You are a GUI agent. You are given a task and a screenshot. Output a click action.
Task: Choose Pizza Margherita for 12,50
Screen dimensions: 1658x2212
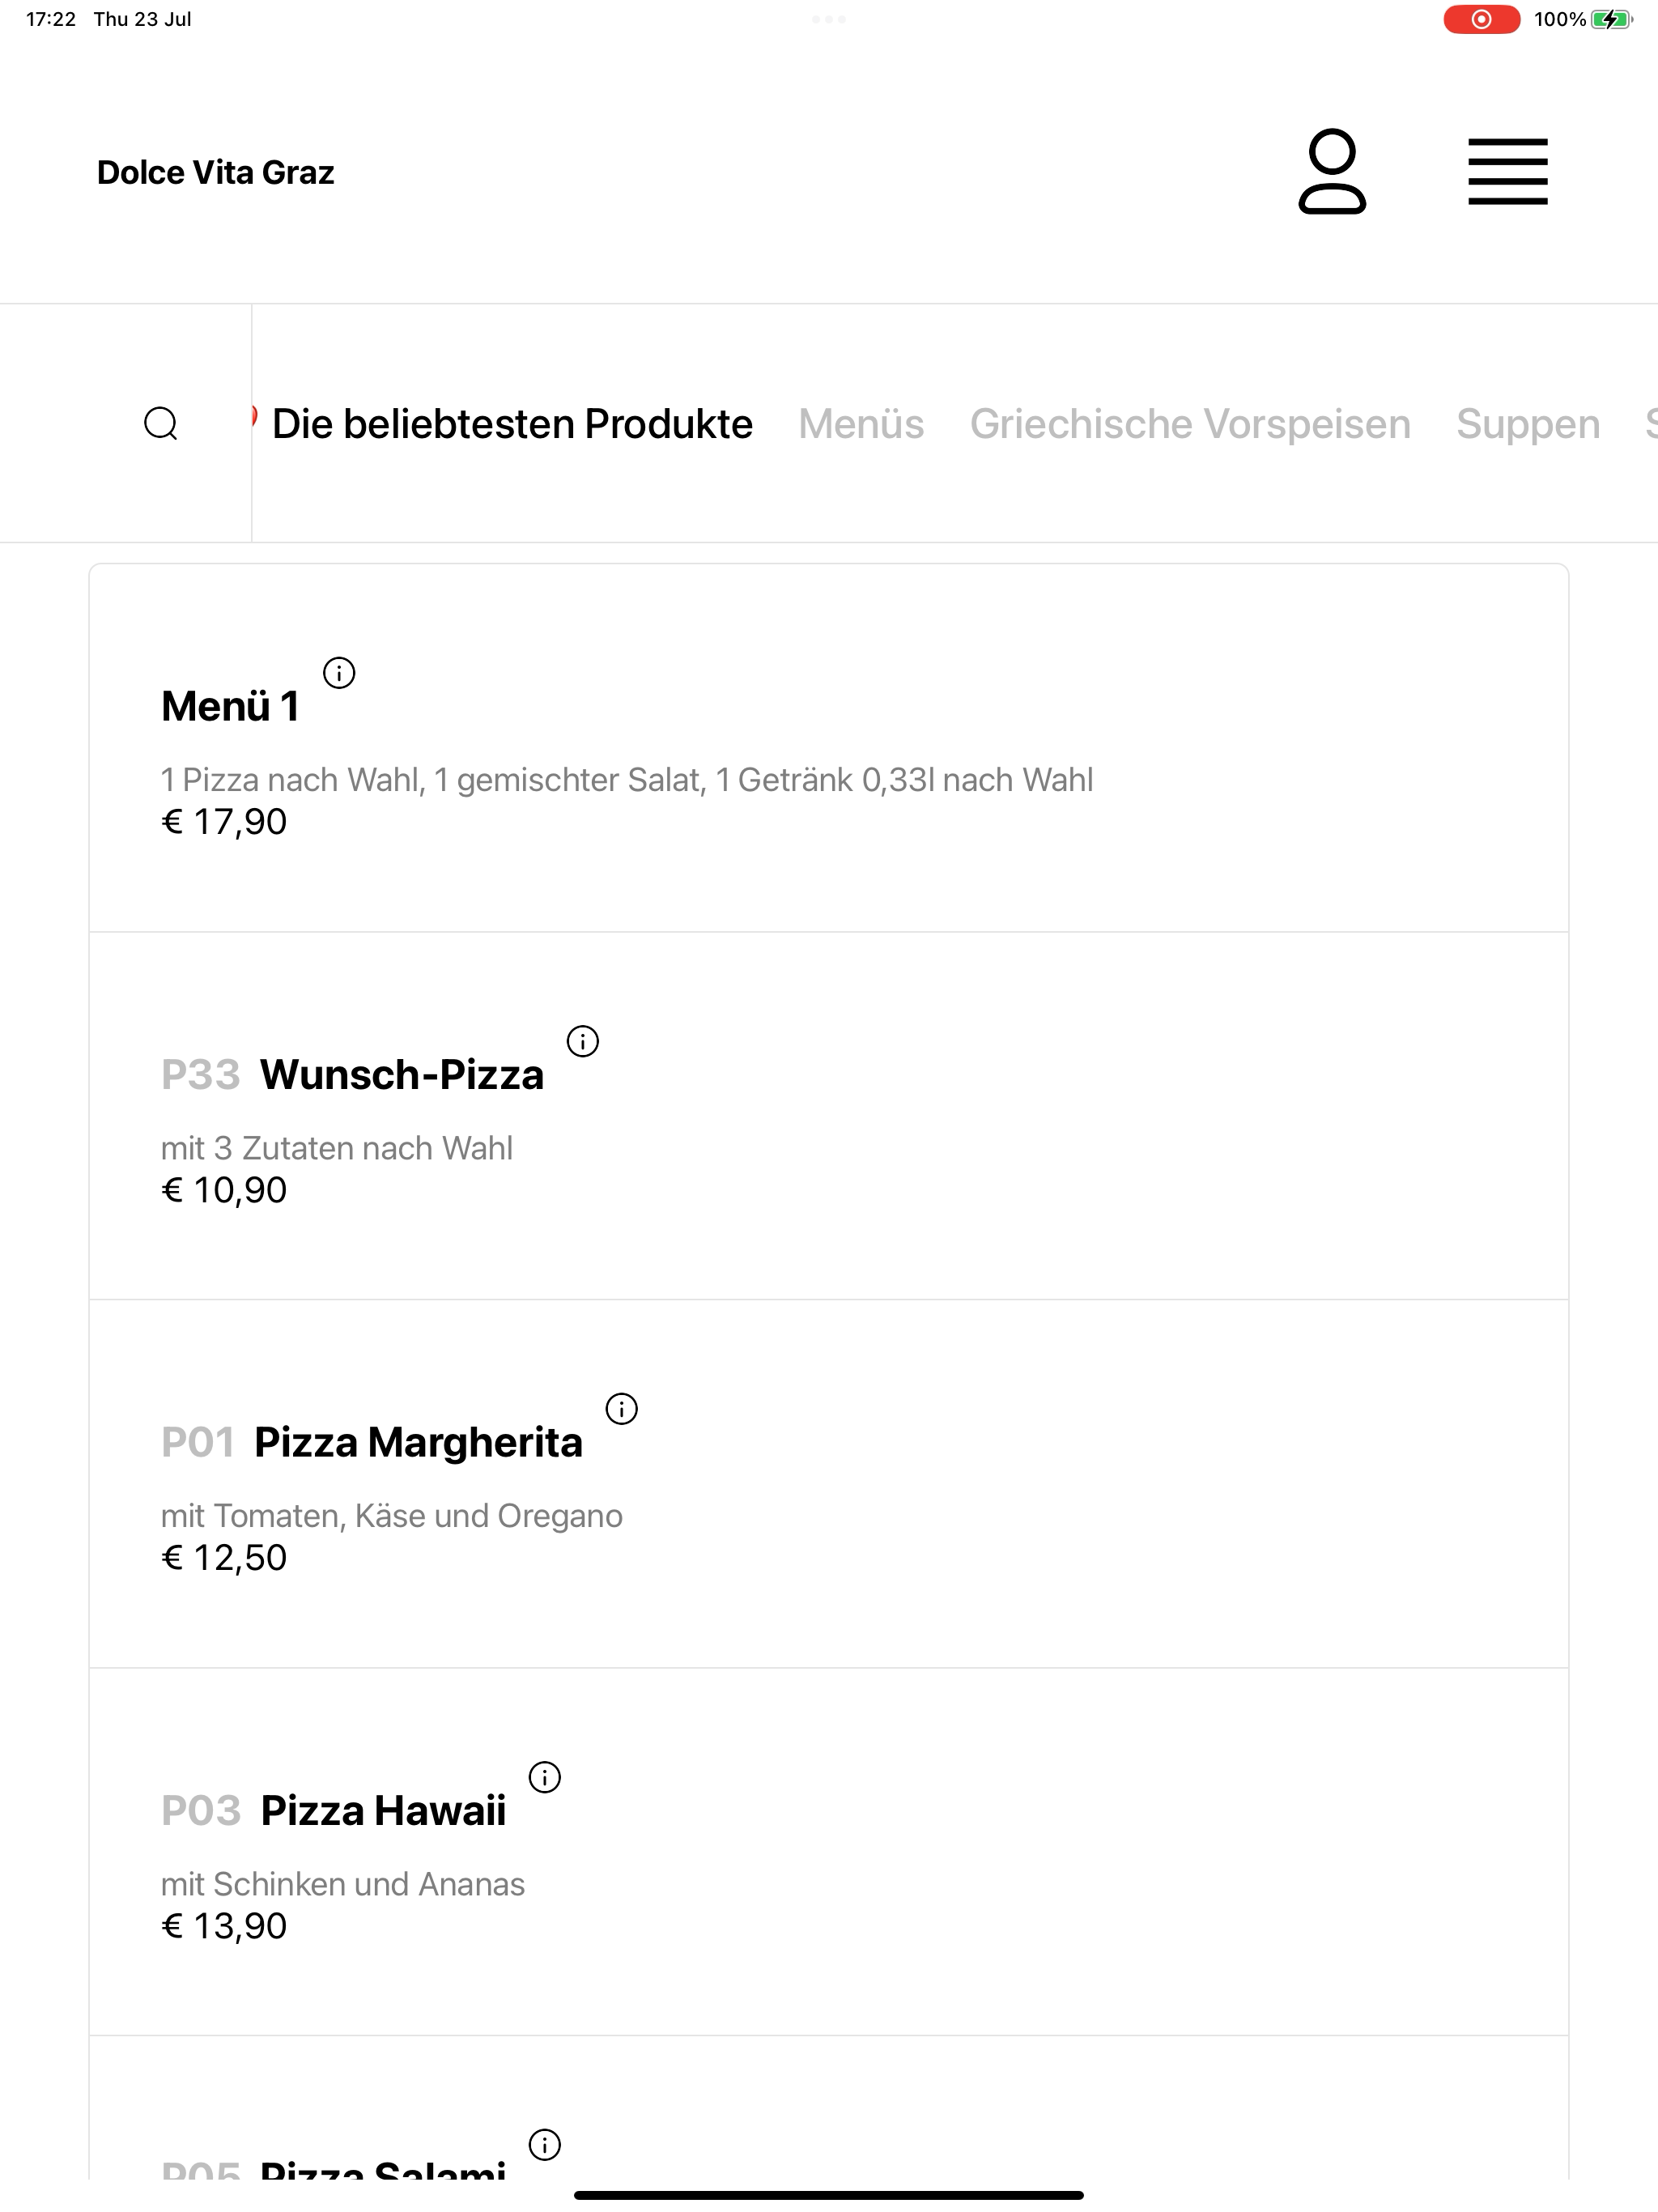tap(829, 1484)
